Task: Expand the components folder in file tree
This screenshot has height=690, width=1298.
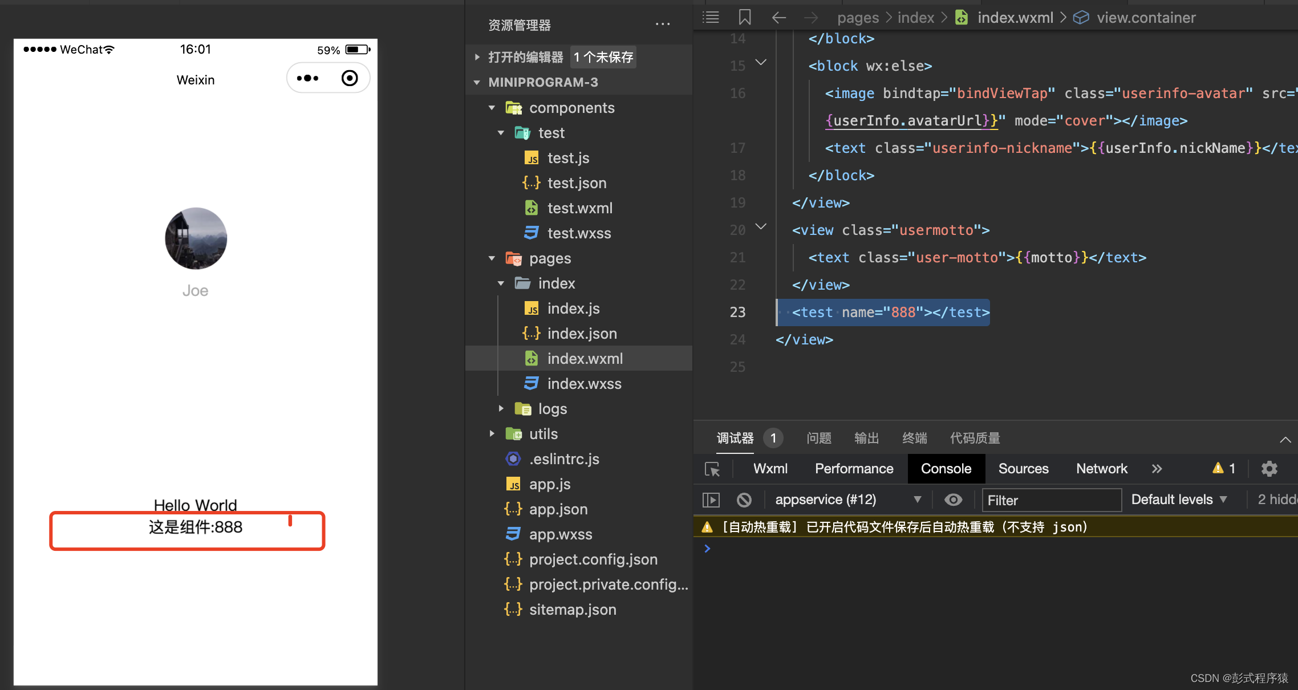Action: point(489,108)
